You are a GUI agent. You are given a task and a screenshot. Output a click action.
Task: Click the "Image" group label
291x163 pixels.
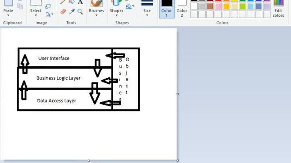tap(41, 23)
